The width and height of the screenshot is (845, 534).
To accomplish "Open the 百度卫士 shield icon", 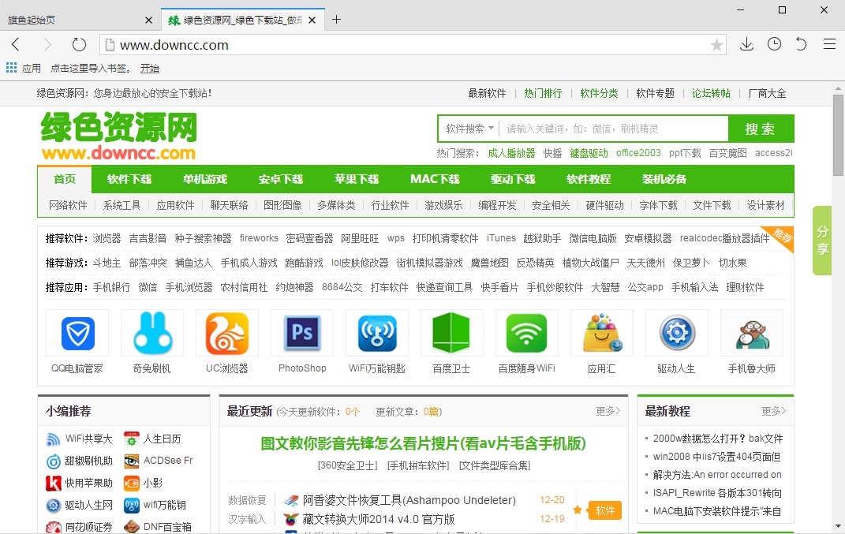I will [451, 332].
